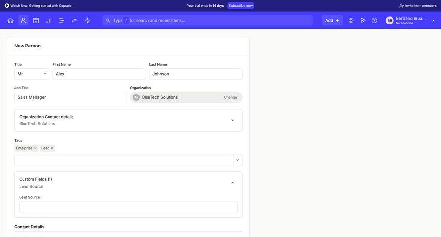The width and height of the screenshot is (441, 237).
Task: Open the Title dropdown showing Mr
Action: pos(31,74)
